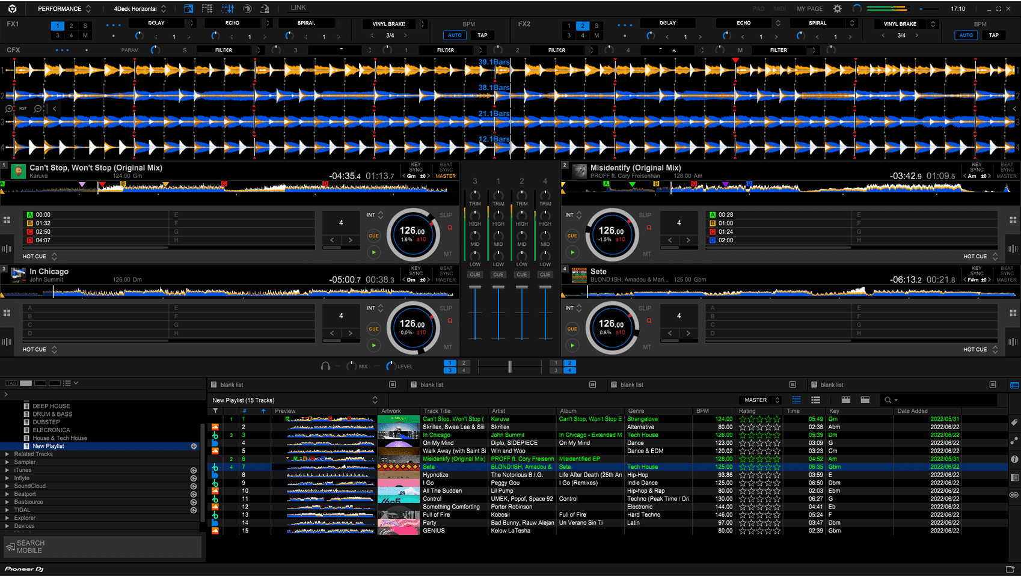Click deck 1 orange CUE button
This screenshot has width=1021, height=583.
tap(373, 236)
